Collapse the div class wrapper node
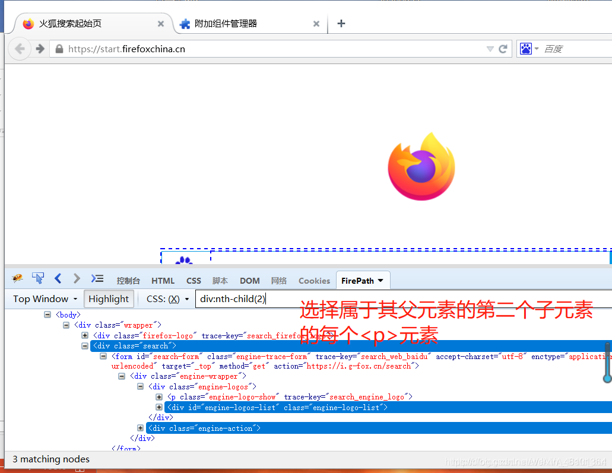 pos(66,325)
